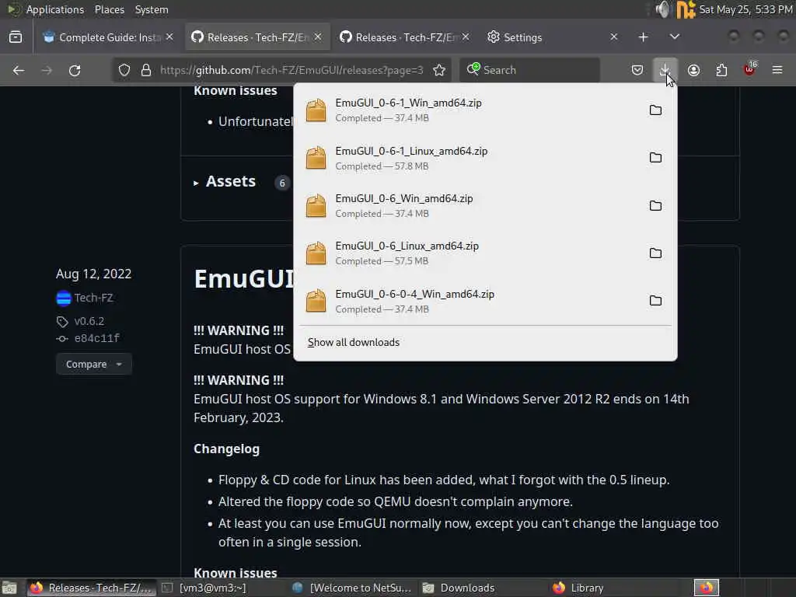Image resolution: width=796 pixels, height=597 pixels.
Task: Click the site padlock icon
Action: [146, 70]
